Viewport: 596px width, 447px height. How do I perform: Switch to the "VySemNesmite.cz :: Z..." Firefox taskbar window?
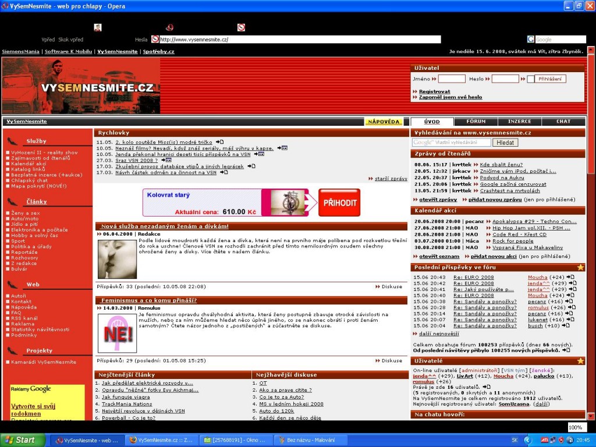161,440
